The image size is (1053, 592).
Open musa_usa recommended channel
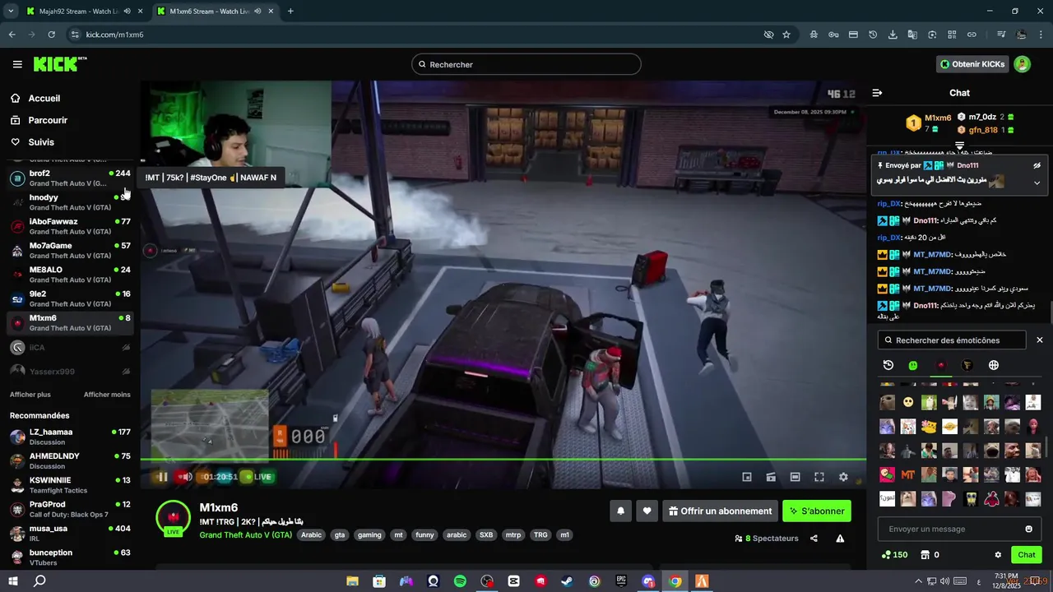tap(70, 533)
